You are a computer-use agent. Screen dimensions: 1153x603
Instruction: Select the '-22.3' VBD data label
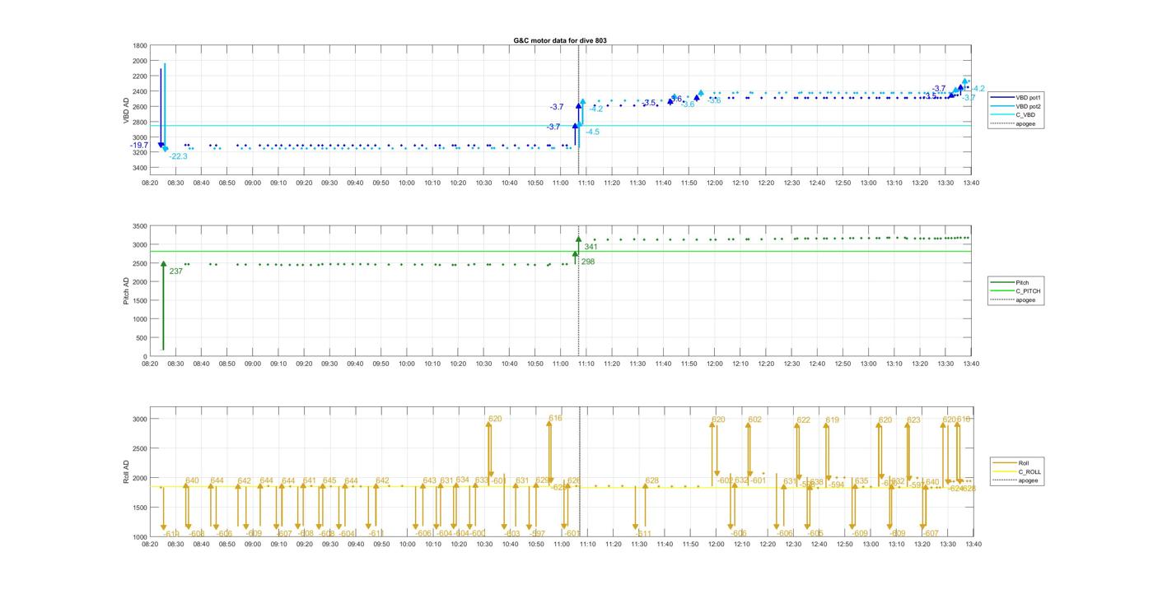coord(178,156)
